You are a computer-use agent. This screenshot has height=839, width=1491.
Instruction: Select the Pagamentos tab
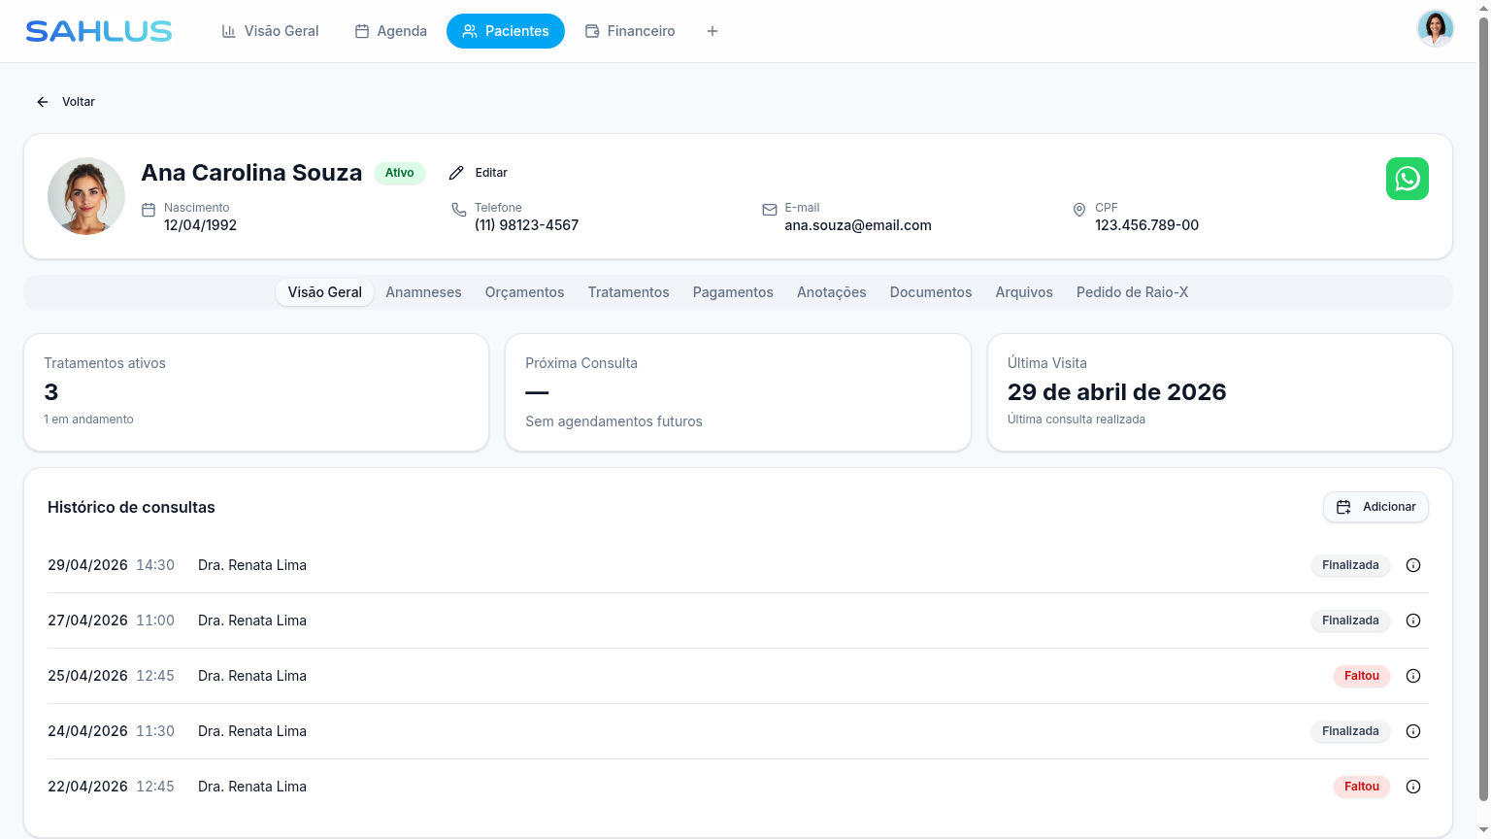733,292
